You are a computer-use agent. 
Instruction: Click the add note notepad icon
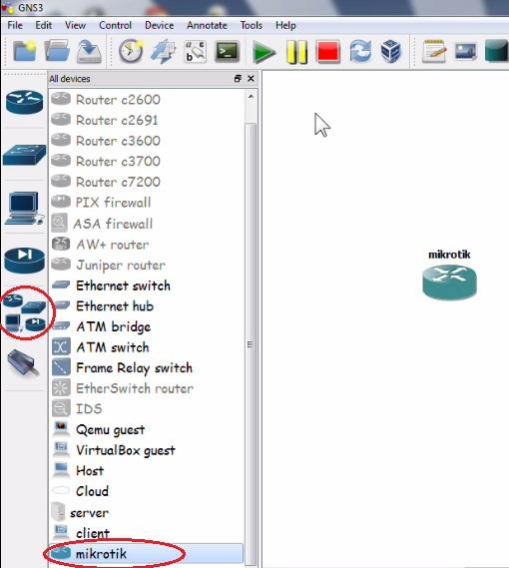434,52
